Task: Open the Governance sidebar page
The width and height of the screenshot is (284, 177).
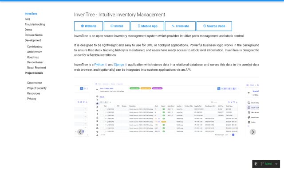Action: tap(35, 83)
